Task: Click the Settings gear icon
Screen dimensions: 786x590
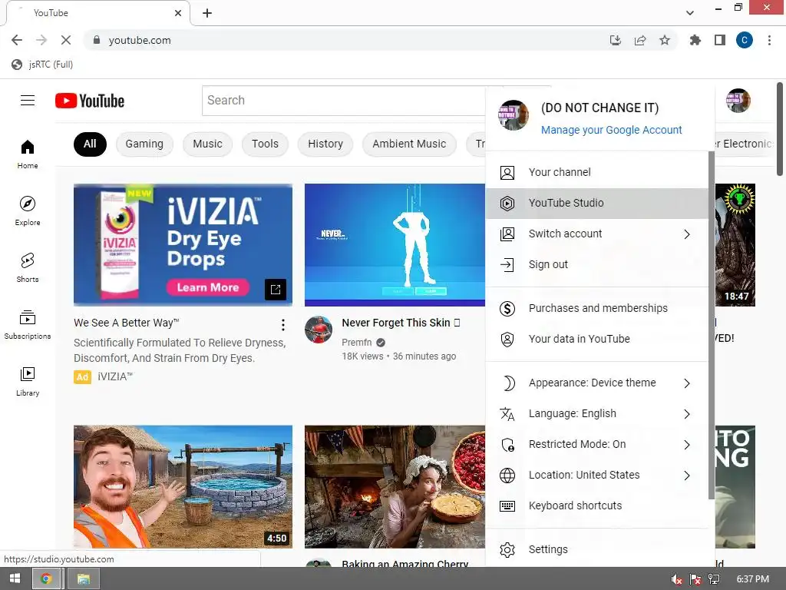Action: point(507,550)
